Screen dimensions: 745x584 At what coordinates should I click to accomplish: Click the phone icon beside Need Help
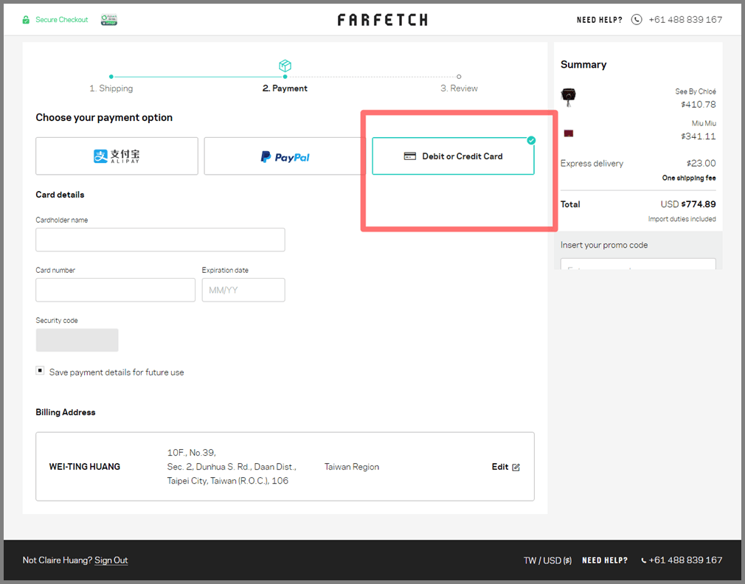click(x=637, y=20)
